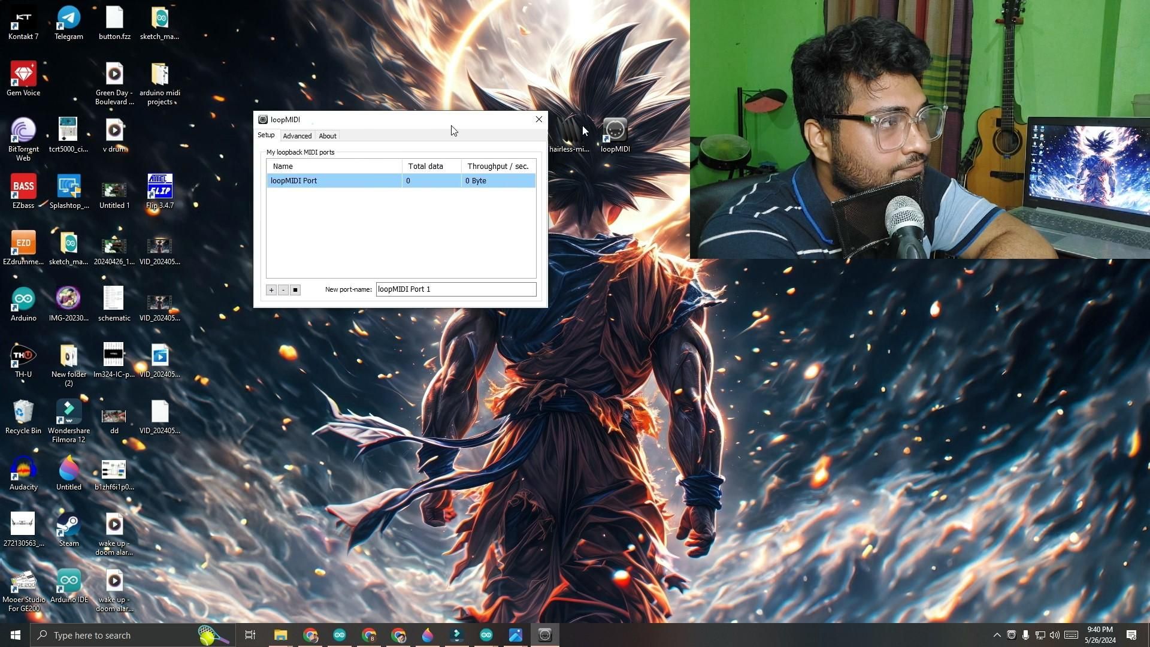Select the loopMIDI Port row

(334, 180)
